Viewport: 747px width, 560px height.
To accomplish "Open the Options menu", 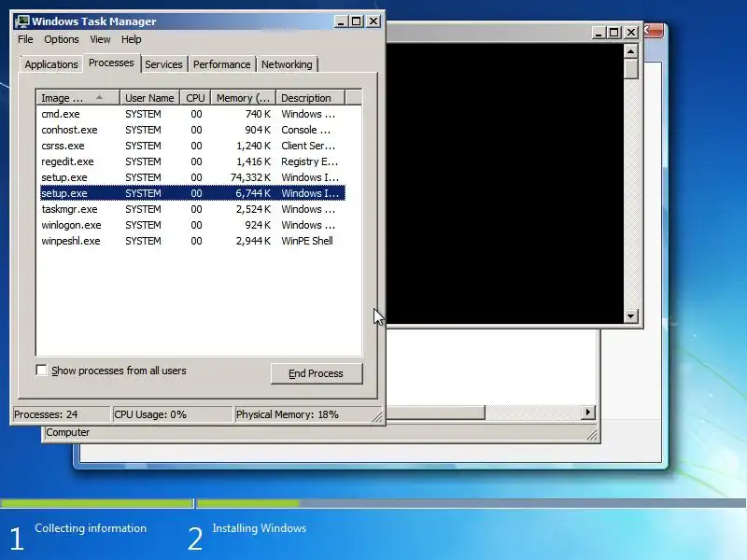I will click(x=62, y=39).
